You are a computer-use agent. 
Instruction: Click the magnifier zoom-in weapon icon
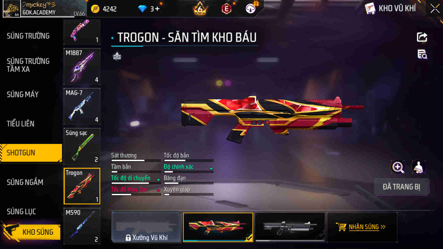pyautogui.click(x=398, y=167)
